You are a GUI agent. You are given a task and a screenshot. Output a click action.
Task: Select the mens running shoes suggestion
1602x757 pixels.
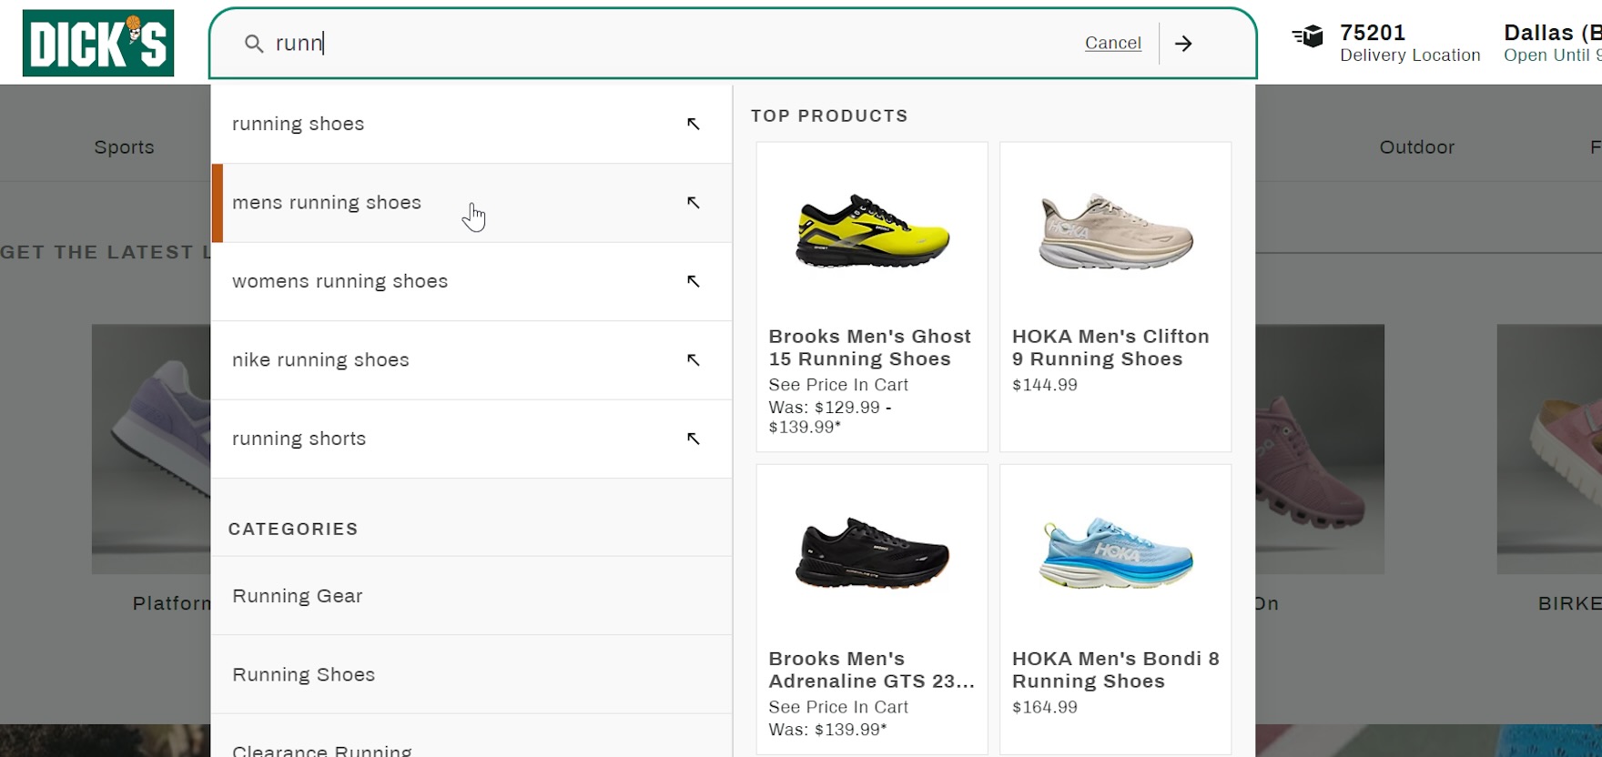click(327, 203)
